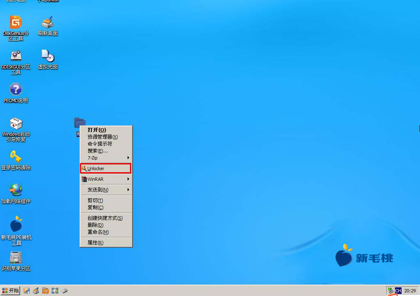Screen dimensions: 420x296
Task: Select the DiskGenius分区工具 desktop icon
Action: 16,28
